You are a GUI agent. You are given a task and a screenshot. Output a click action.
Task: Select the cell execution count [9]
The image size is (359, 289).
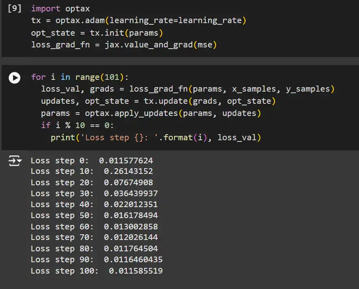(15, 9)
